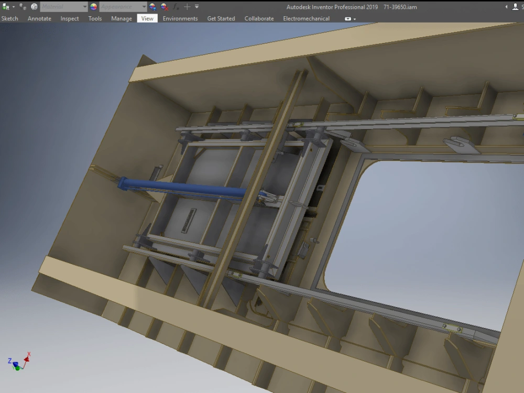Image resolution: width=524 pixels, height=393 pixels.
Task: Open the Electromechanical ribbon tab
Action: 305,18
